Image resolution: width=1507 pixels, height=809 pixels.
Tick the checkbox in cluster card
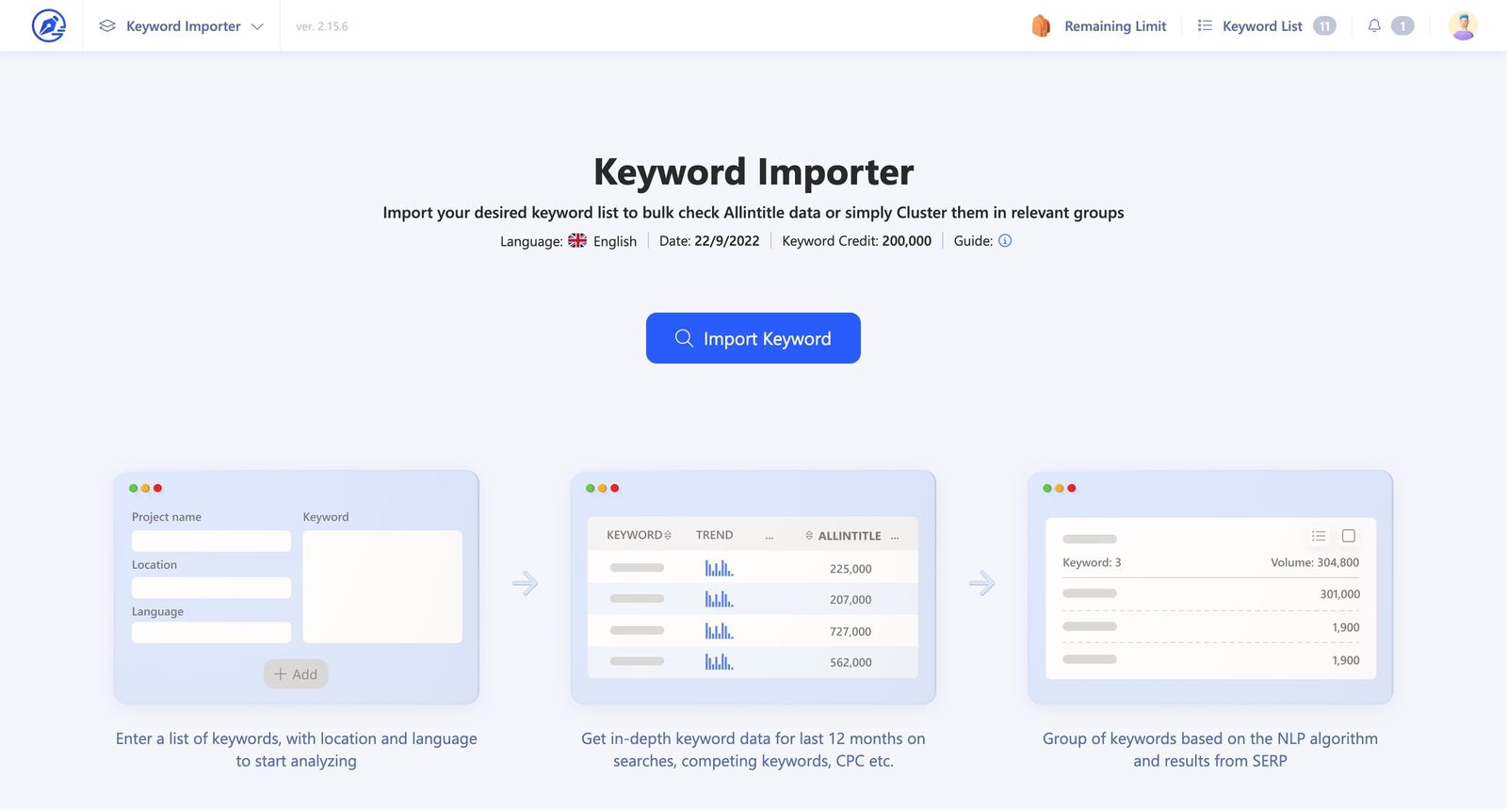click(1349, 536)
